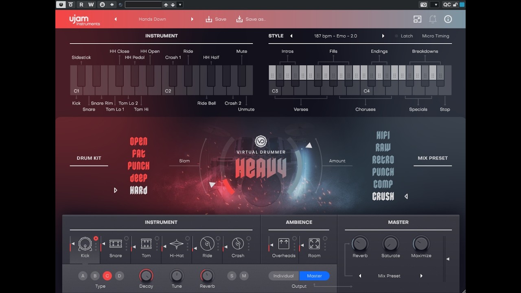
Task: Click the master Saturate knob
Action: (390, 244)
